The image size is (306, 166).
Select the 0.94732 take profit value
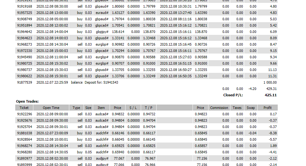[149, 114]
